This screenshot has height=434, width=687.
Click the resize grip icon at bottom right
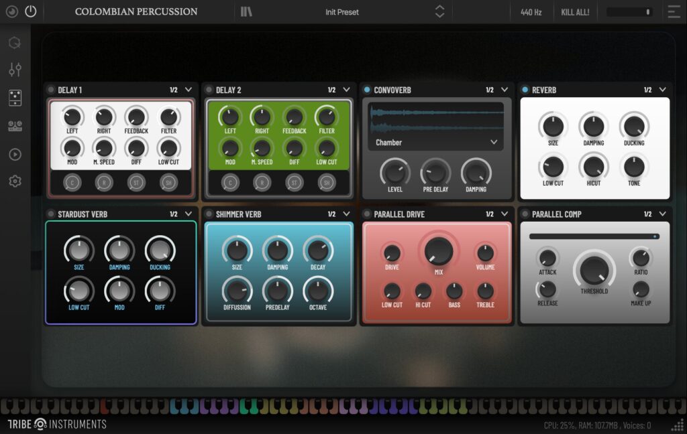click(x=678, y=425)
